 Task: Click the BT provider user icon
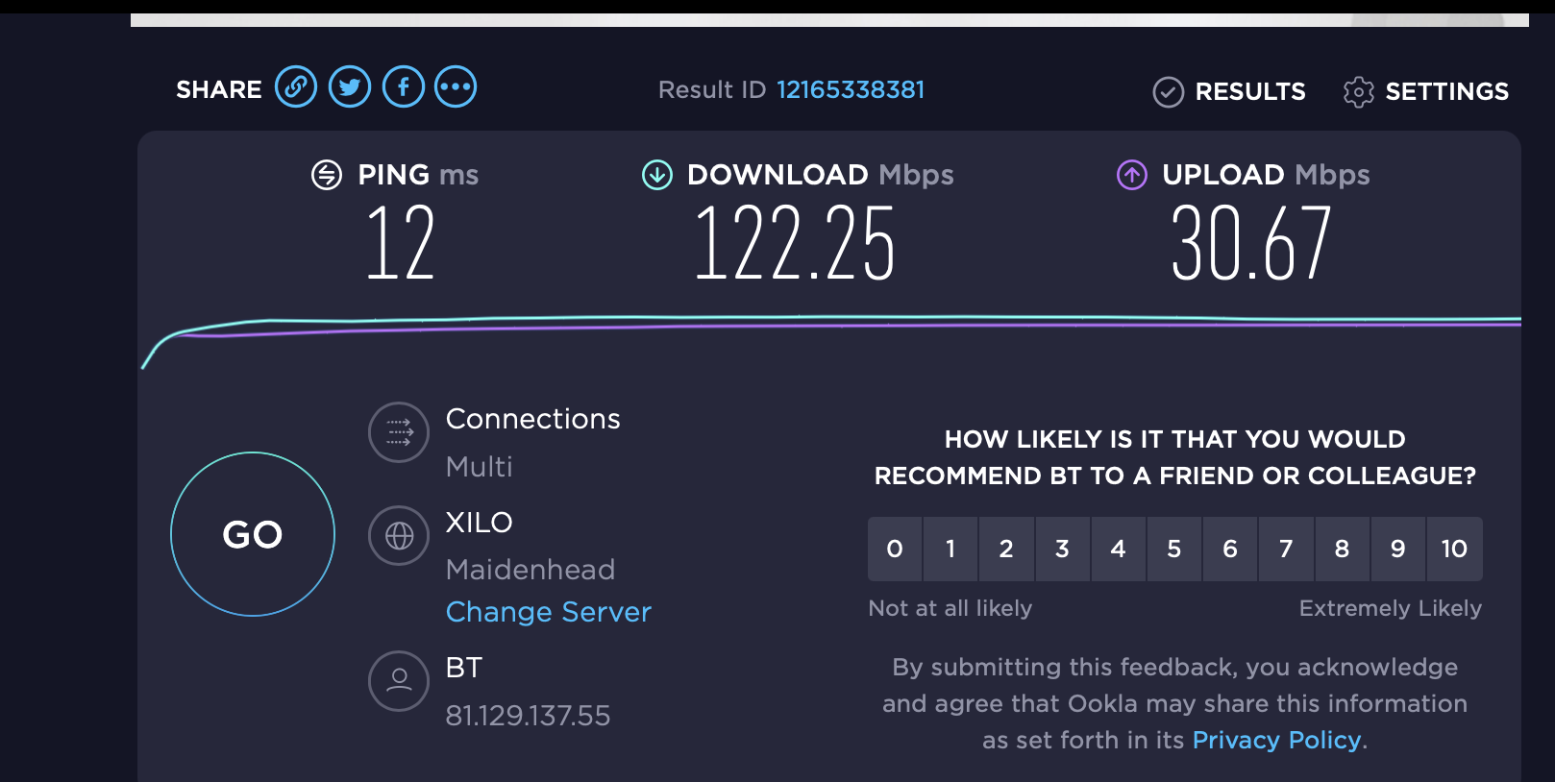pos(399,681)
